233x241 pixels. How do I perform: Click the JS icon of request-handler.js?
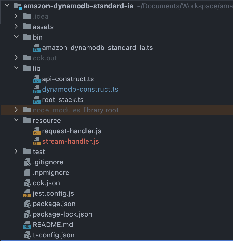(37, 131)
